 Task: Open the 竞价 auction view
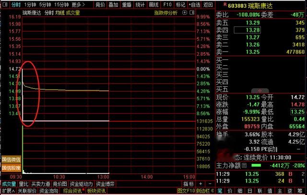pos(100,4)
